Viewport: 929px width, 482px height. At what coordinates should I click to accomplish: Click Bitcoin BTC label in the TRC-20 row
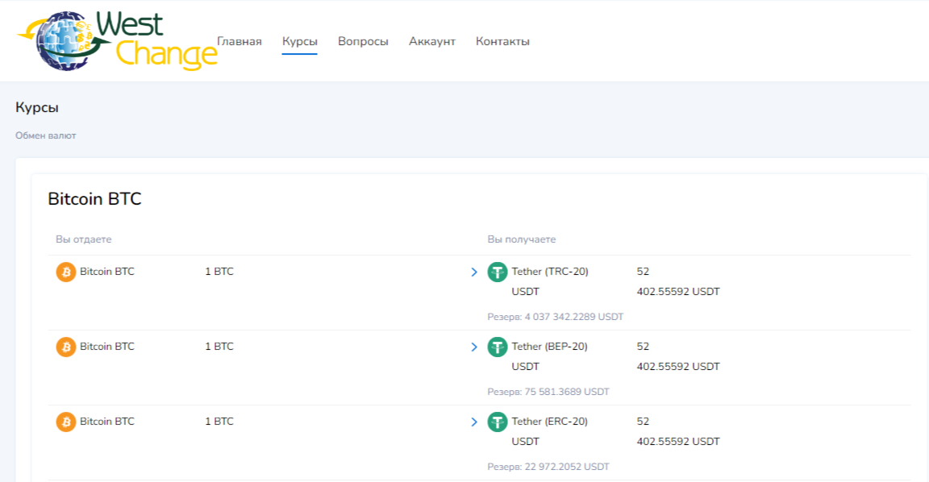[x=107, y=271]
